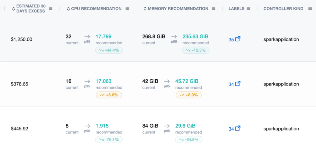Open the 34 labels link in the $445.92 row
The image size is (316, 149).
[231, 129]
